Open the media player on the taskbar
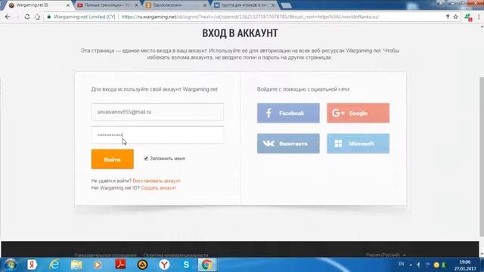484x272 pixels. (x=98, y=264)
